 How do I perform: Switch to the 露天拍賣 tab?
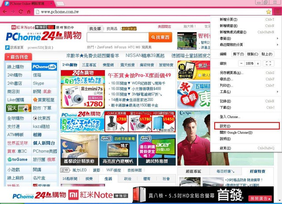tap(127, 65)
